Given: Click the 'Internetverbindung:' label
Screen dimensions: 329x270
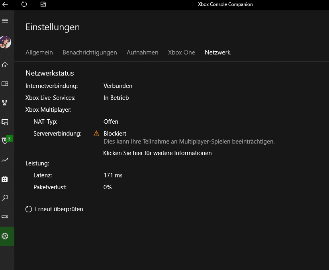Looking at the screenshot, I should tap(52, 86).
